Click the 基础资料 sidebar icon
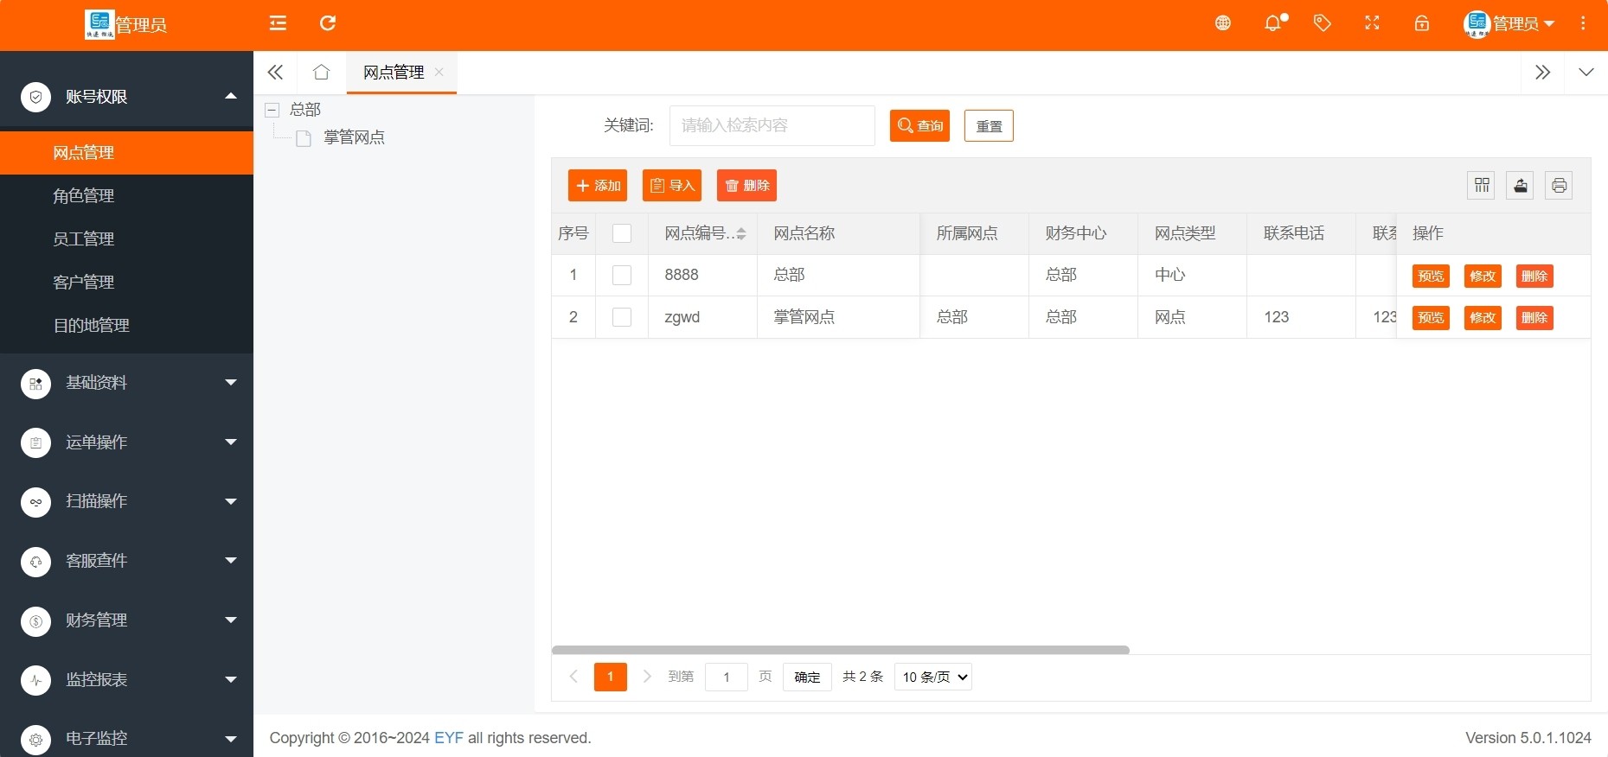Image resolution: width=1608 pixels, height=757 pixels. tap(35, 383)
